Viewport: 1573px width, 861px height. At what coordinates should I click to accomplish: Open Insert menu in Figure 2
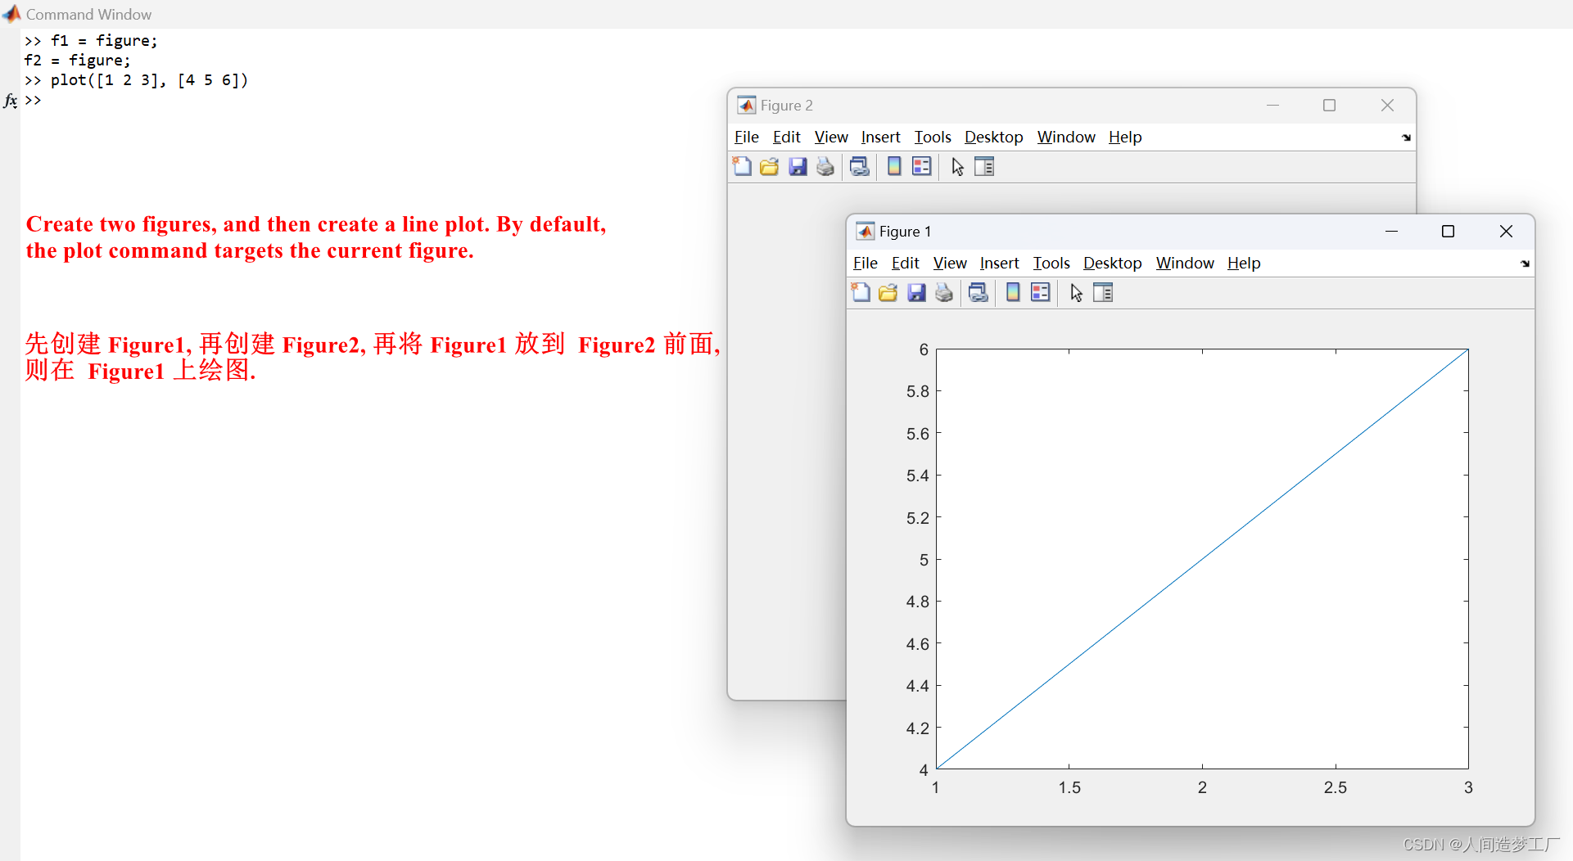[x=880, y=137]
